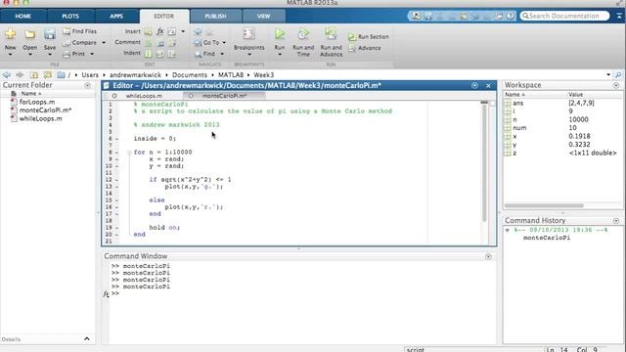The width and height of the screenshot is (626, 352).
Task: Open the Command Window actions menu icon
Action: 488,256
